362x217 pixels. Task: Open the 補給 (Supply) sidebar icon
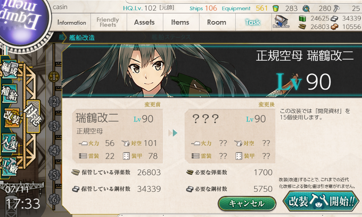10,94
